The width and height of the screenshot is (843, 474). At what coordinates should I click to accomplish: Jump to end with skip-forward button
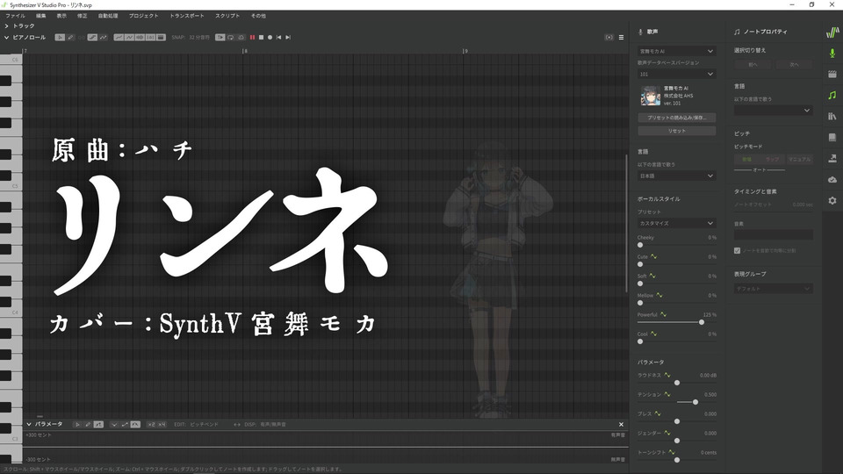tap(288, 38)
